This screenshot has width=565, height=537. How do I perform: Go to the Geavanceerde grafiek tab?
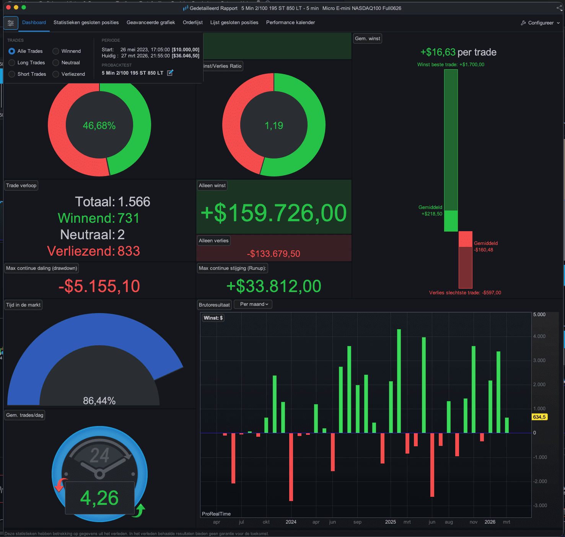pos(151,23)
